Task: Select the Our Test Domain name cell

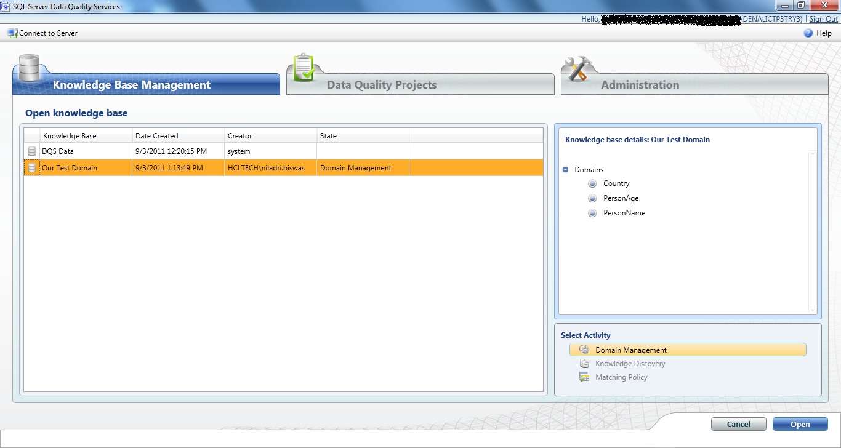Action: tap(86, 168)
